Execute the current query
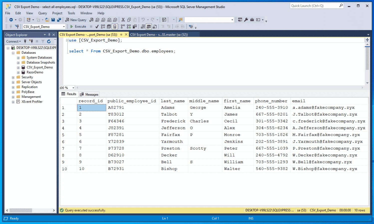This screenshot has width=374, height=224. pyautogui.click(x=79, y=26)
